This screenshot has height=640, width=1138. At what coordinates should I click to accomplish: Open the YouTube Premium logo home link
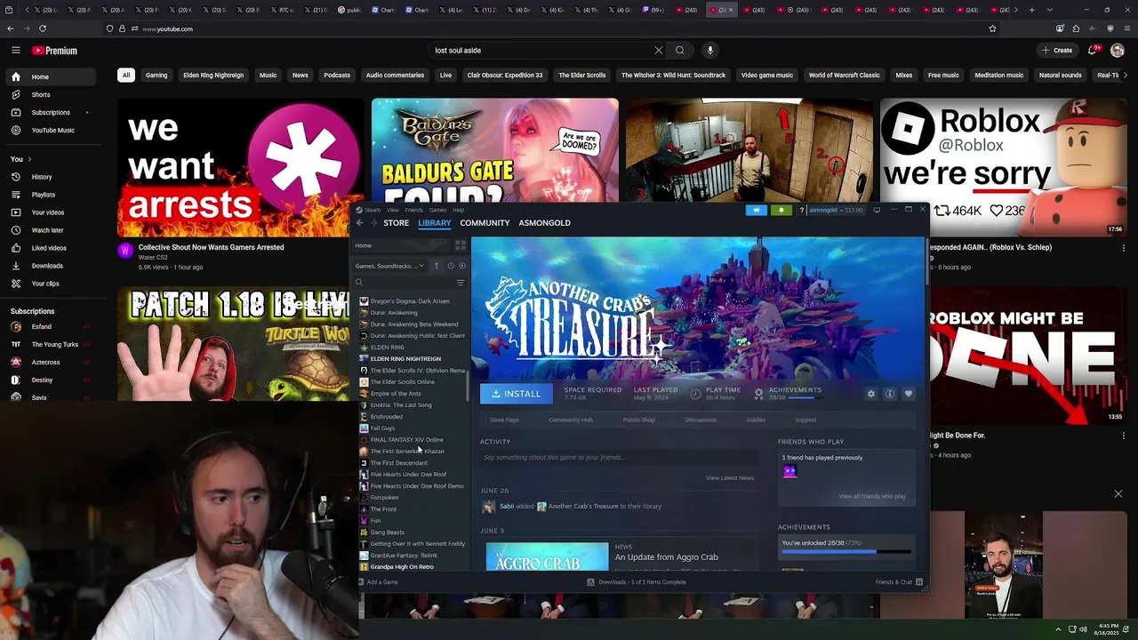tap(54, 51)
